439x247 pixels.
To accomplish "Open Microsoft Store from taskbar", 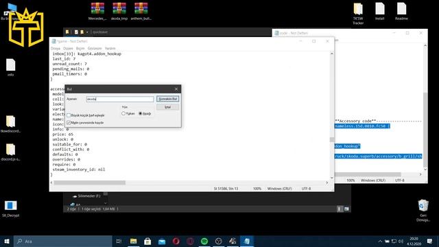I will pyautogui.click(x=147, y=241).
